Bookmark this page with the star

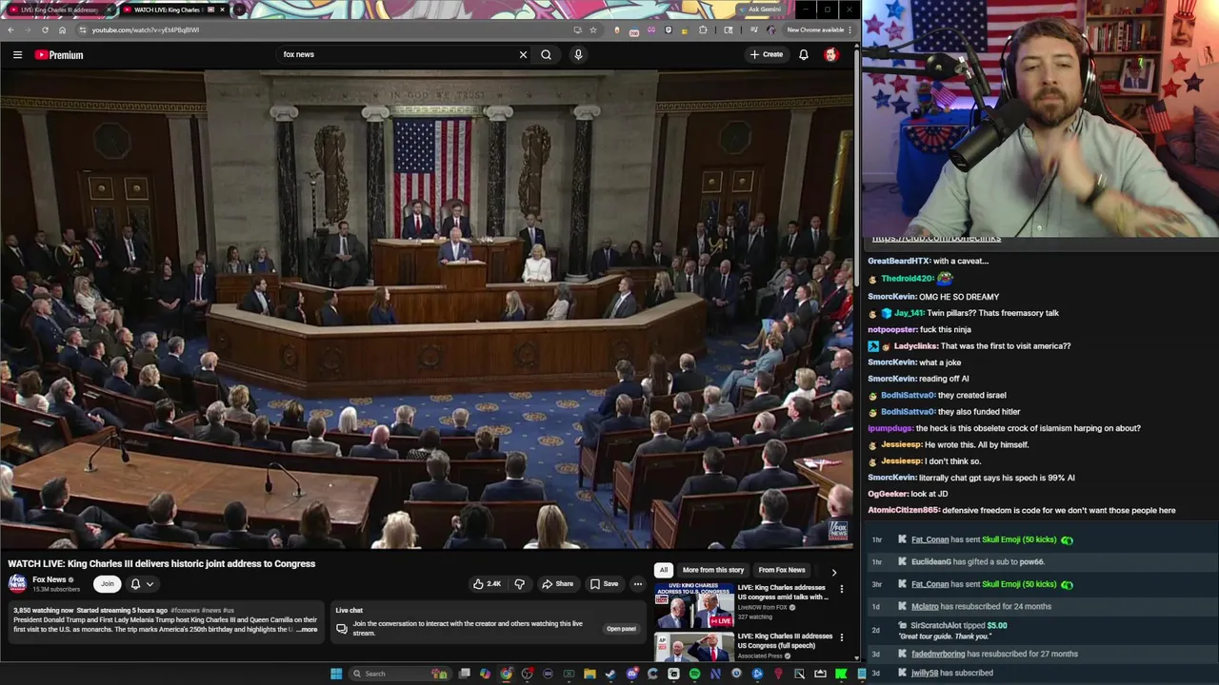(x=593, y=29)
